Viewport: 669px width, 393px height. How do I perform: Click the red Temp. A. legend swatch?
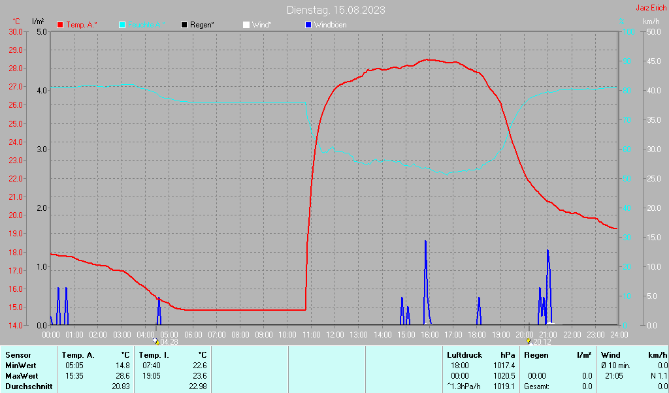[x=60, y=25]
